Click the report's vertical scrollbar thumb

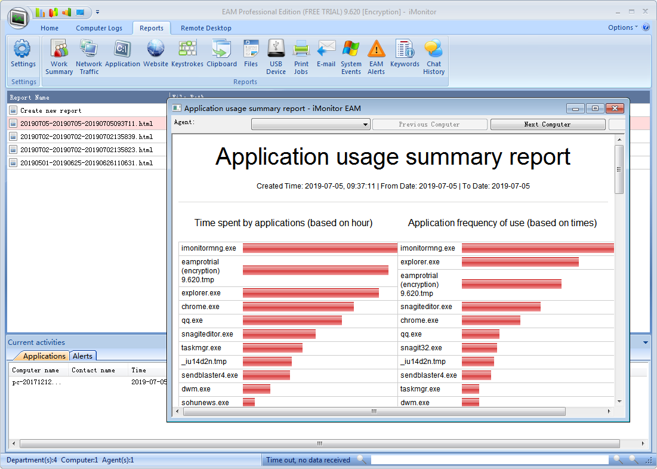[x=619, y=169]
